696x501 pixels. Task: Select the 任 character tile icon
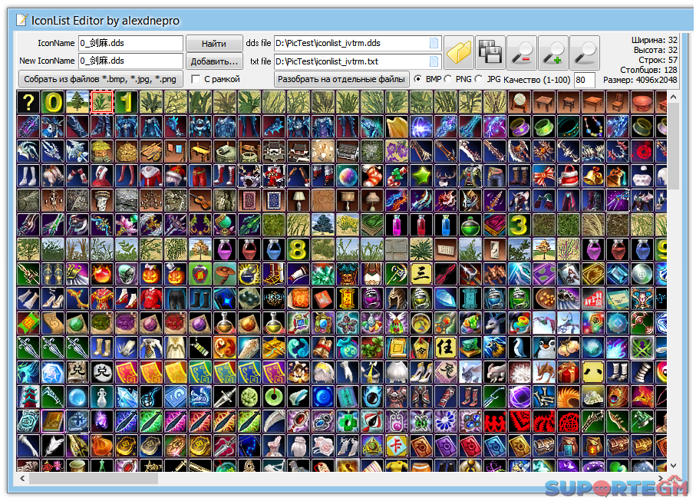(445, 347)
